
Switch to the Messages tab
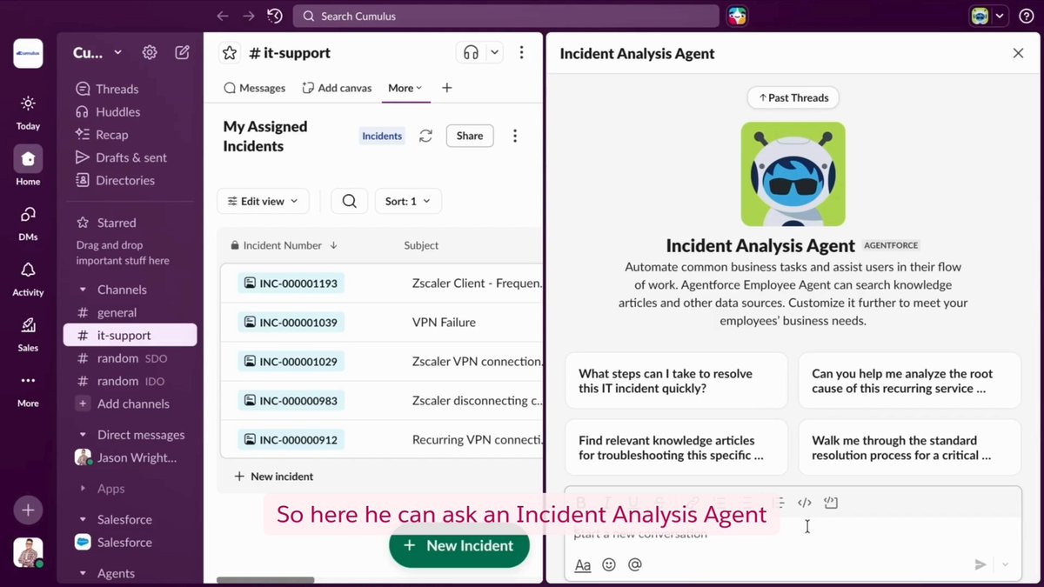(255, 88)
